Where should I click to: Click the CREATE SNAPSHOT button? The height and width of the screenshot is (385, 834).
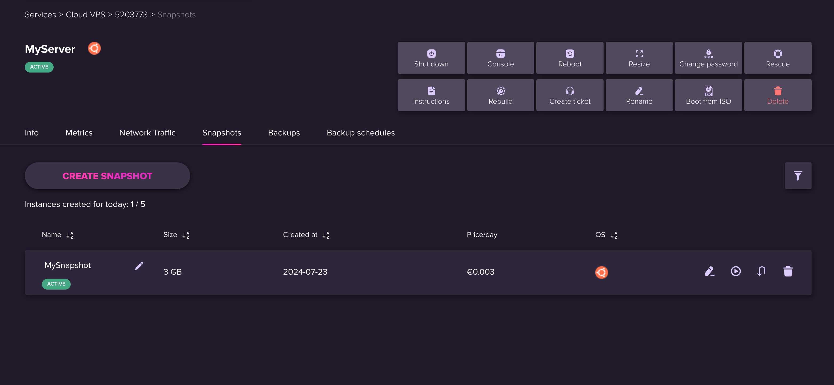click(107, 175)
